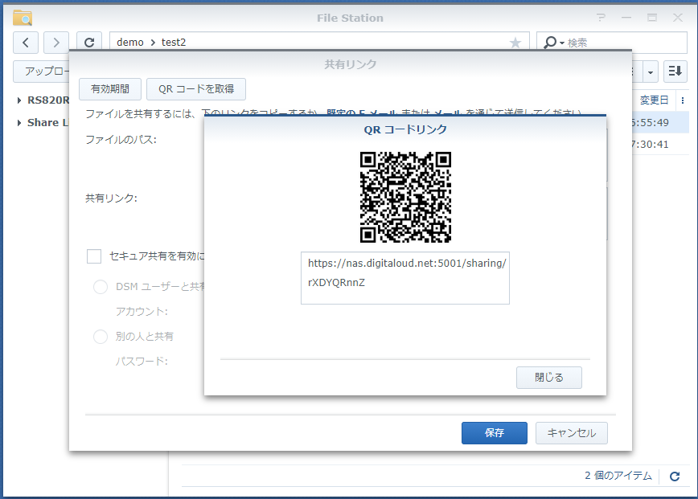Screen dimensions: 698x499
Task: Select the share with others radio button
Action: [x=101, y=337]
